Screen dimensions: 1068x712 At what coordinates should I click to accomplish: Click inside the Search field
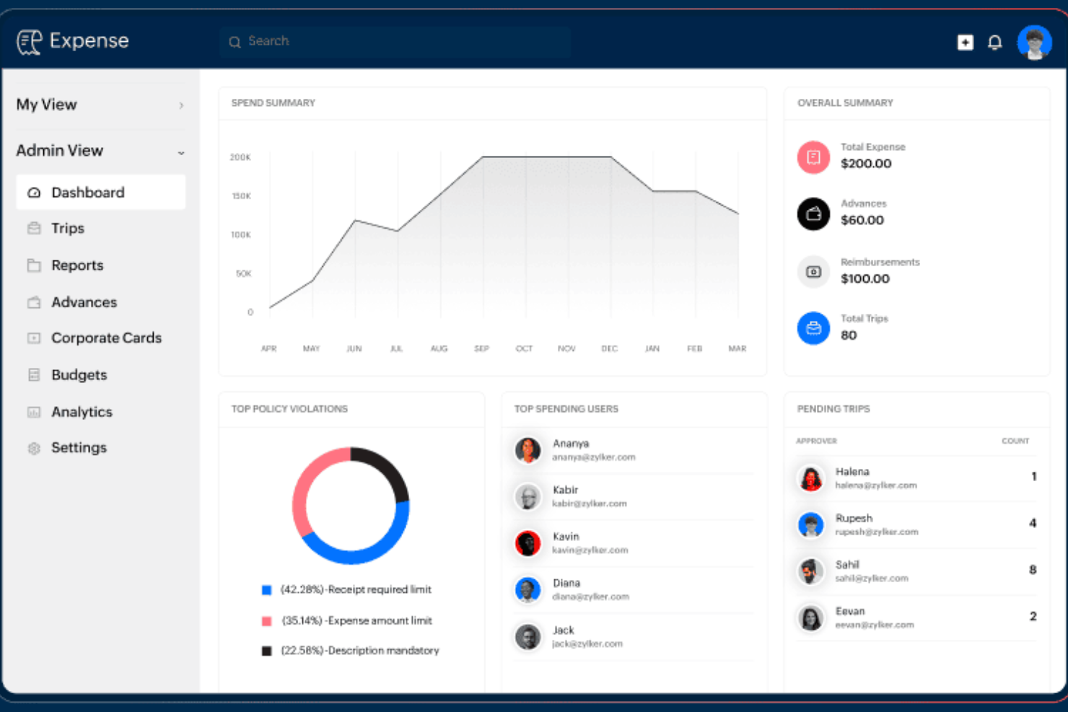click(x=395, y=41)
